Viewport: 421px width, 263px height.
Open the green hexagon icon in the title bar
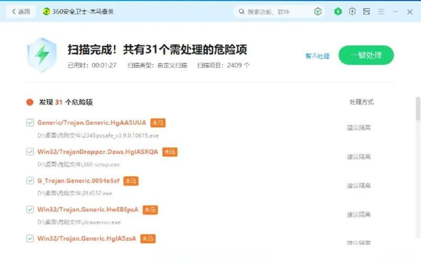[x=338, y=11]
